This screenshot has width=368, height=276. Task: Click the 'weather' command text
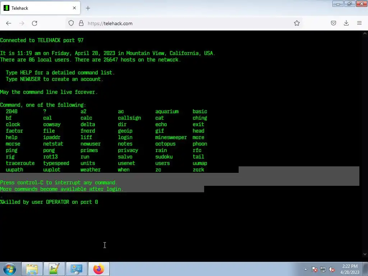tap(91, 170)
